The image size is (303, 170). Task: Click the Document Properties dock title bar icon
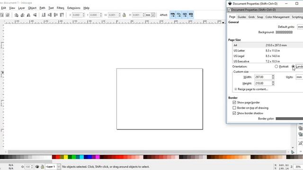pyautogui.click(x=229, y=10)
